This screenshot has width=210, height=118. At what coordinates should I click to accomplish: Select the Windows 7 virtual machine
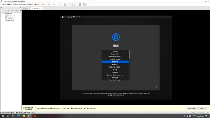11,18
